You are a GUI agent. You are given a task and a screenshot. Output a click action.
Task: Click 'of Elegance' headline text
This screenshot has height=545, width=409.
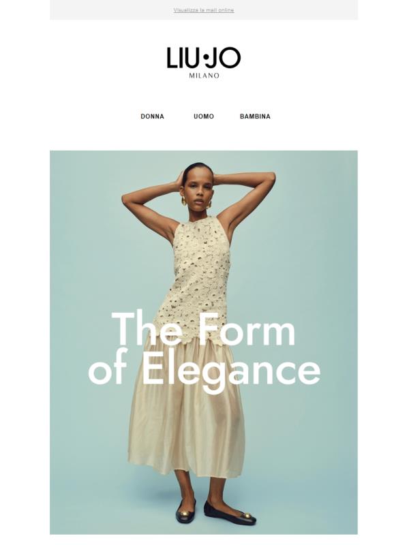(x=204, y=370)
